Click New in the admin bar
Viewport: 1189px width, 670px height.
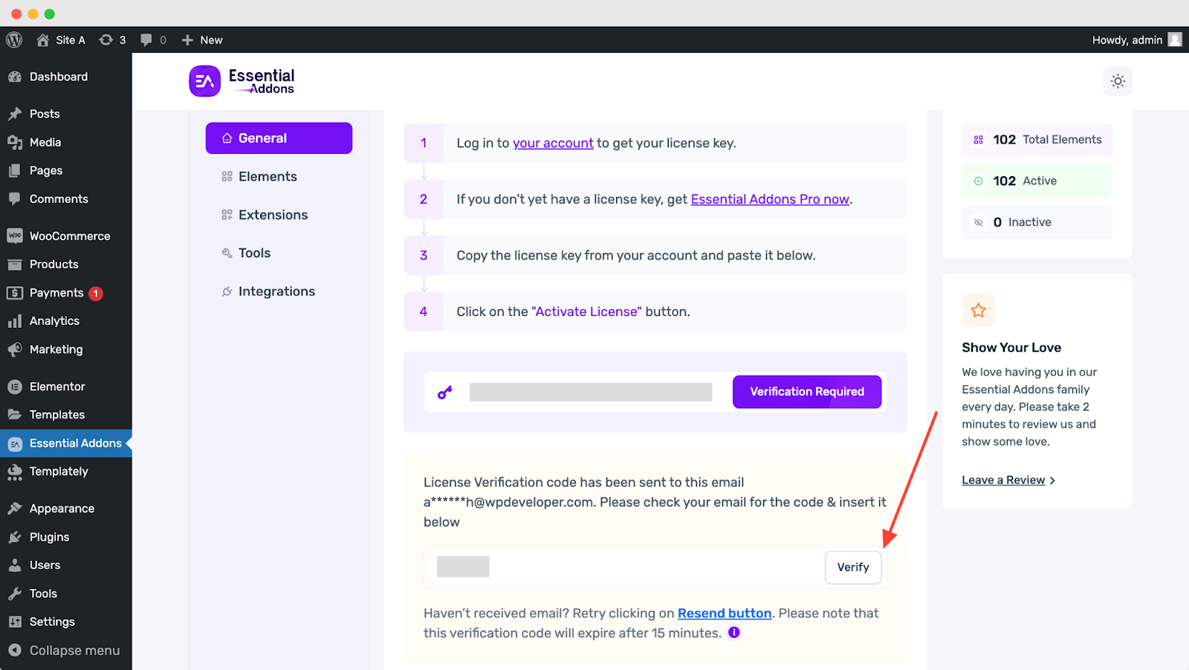pyautogui.click(x=202, y=40)
